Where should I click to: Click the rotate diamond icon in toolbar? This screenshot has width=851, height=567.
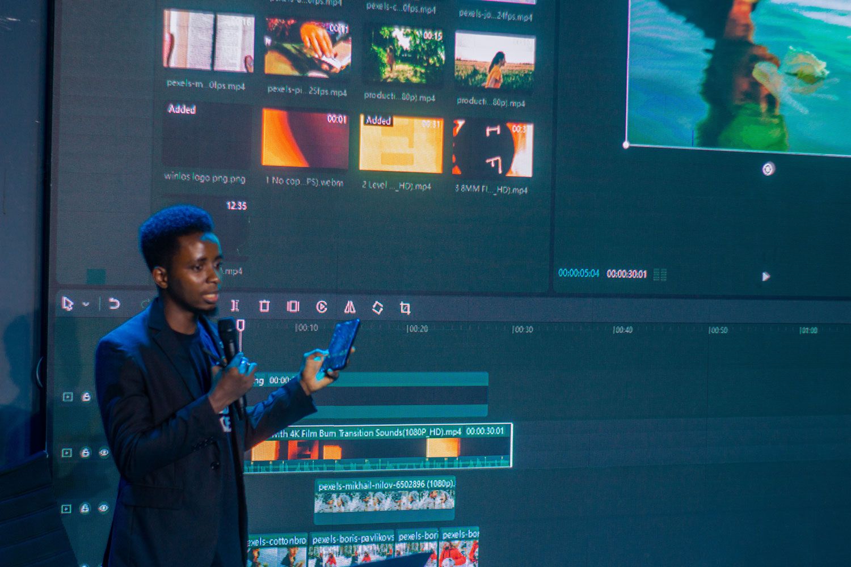(377, 307)
